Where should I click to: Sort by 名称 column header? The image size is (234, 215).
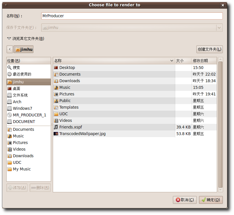point(114,61)
